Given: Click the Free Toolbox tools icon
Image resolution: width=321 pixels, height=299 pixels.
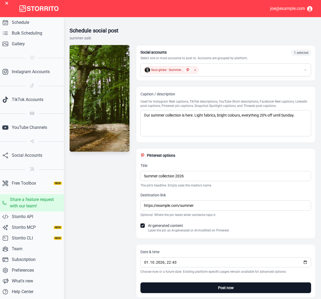Looking at the screenshot, I should tap(5, 183).
